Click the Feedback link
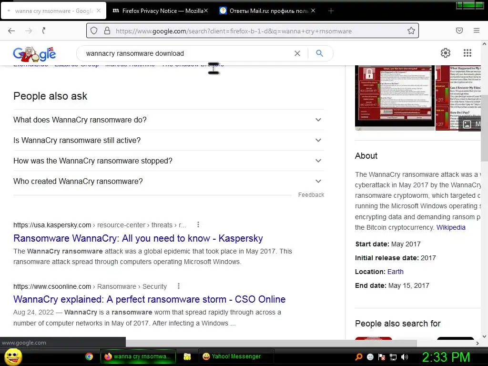This screenshot has width=488, height=366. click(x=311, y=195)
